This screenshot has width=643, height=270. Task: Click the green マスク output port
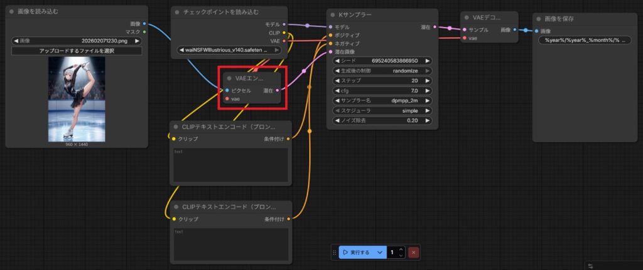pyautogui.click(x=144, y=31)
